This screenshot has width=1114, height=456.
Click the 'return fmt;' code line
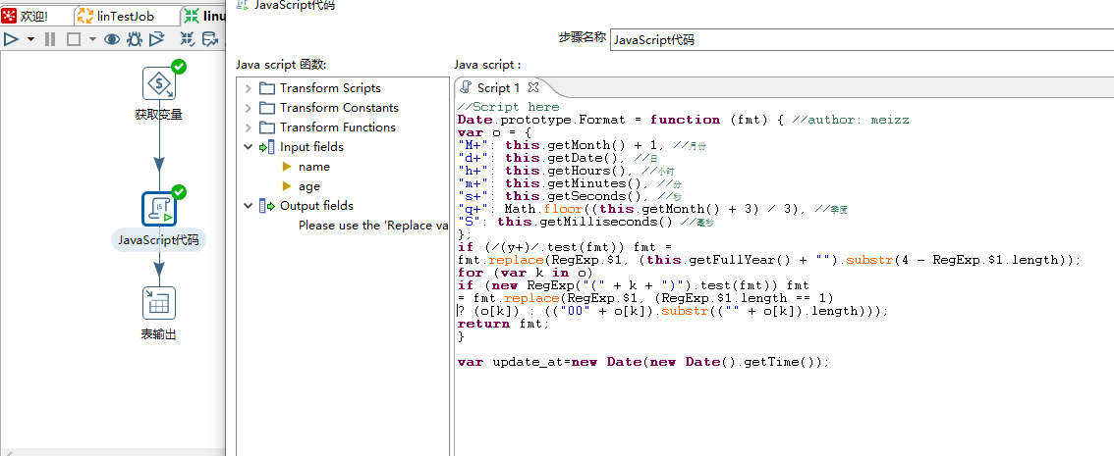coord(504,324)
